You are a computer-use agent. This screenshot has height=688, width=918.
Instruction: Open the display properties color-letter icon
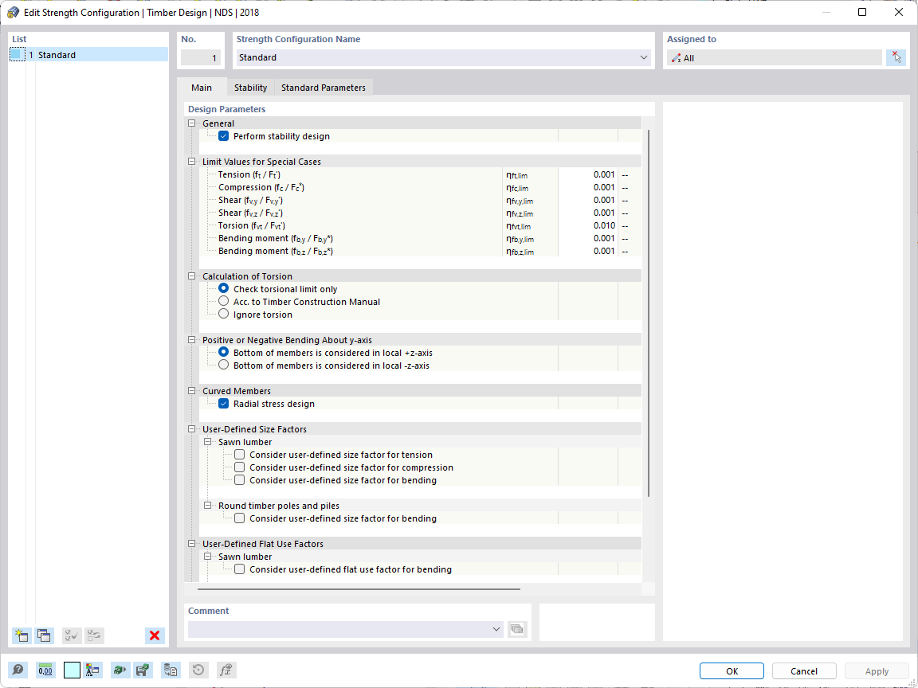coord(92,670)
